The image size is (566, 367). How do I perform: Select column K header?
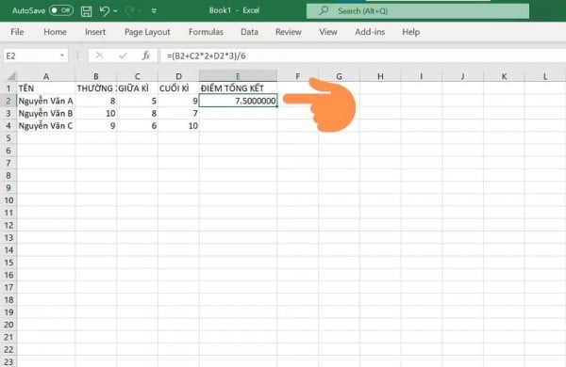point(505,76)
